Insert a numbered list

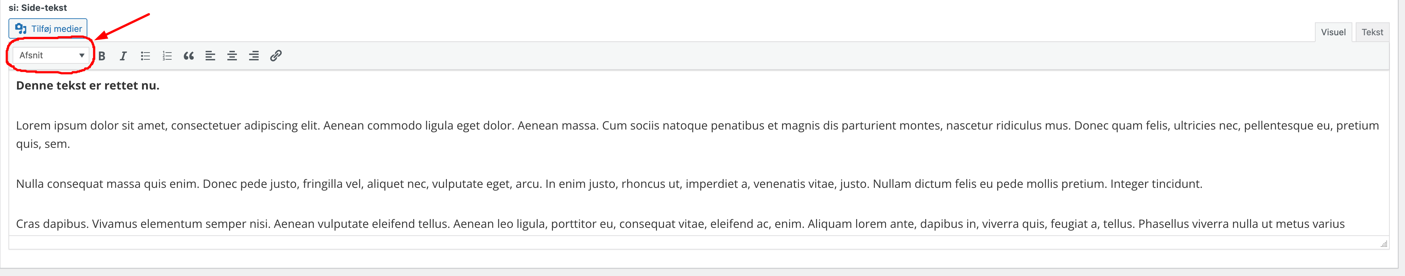coord(167,56)
